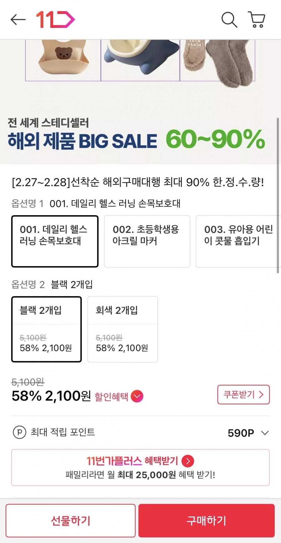Select option 001 데일리 헬스 러닝 손목보호대
The width and height of the screenshot is (281, 543).
pyautogui.click(x=55, y=241)
